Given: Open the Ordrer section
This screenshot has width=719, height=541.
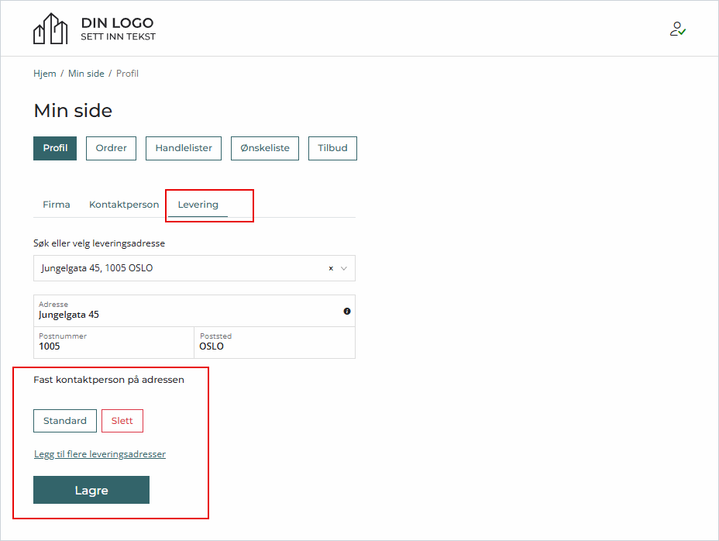Looking at the screenshot, I should tap(110, 147).
